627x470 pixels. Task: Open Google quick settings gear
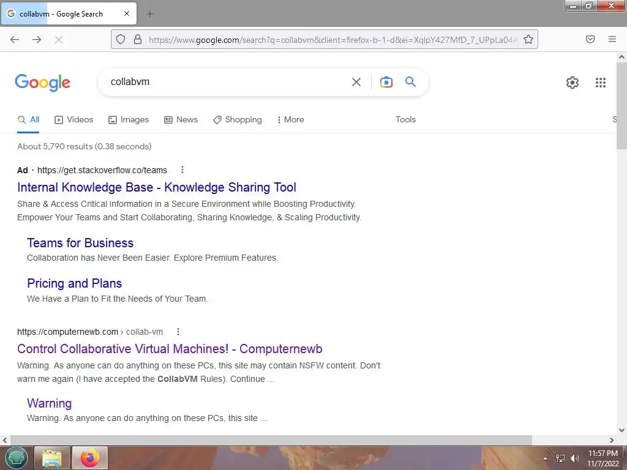573,83
